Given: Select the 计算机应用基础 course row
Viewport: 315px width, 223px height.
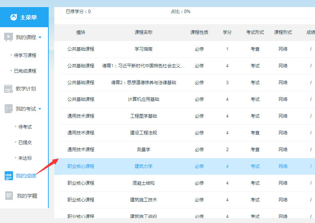Looking at the screenshot, I should 144,99.
